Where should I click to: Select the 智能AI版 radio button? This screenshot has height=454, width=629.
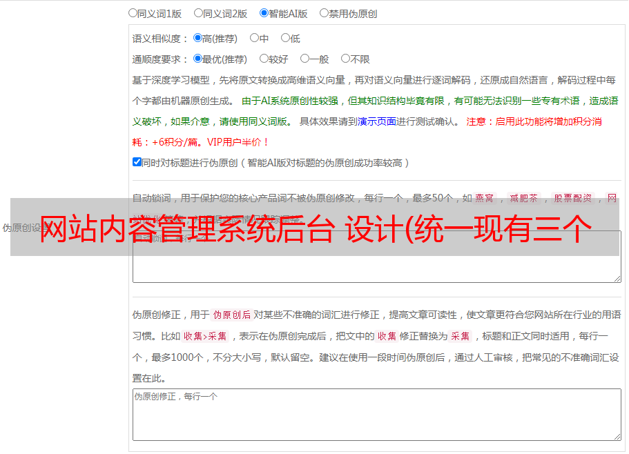click(264, 12)
